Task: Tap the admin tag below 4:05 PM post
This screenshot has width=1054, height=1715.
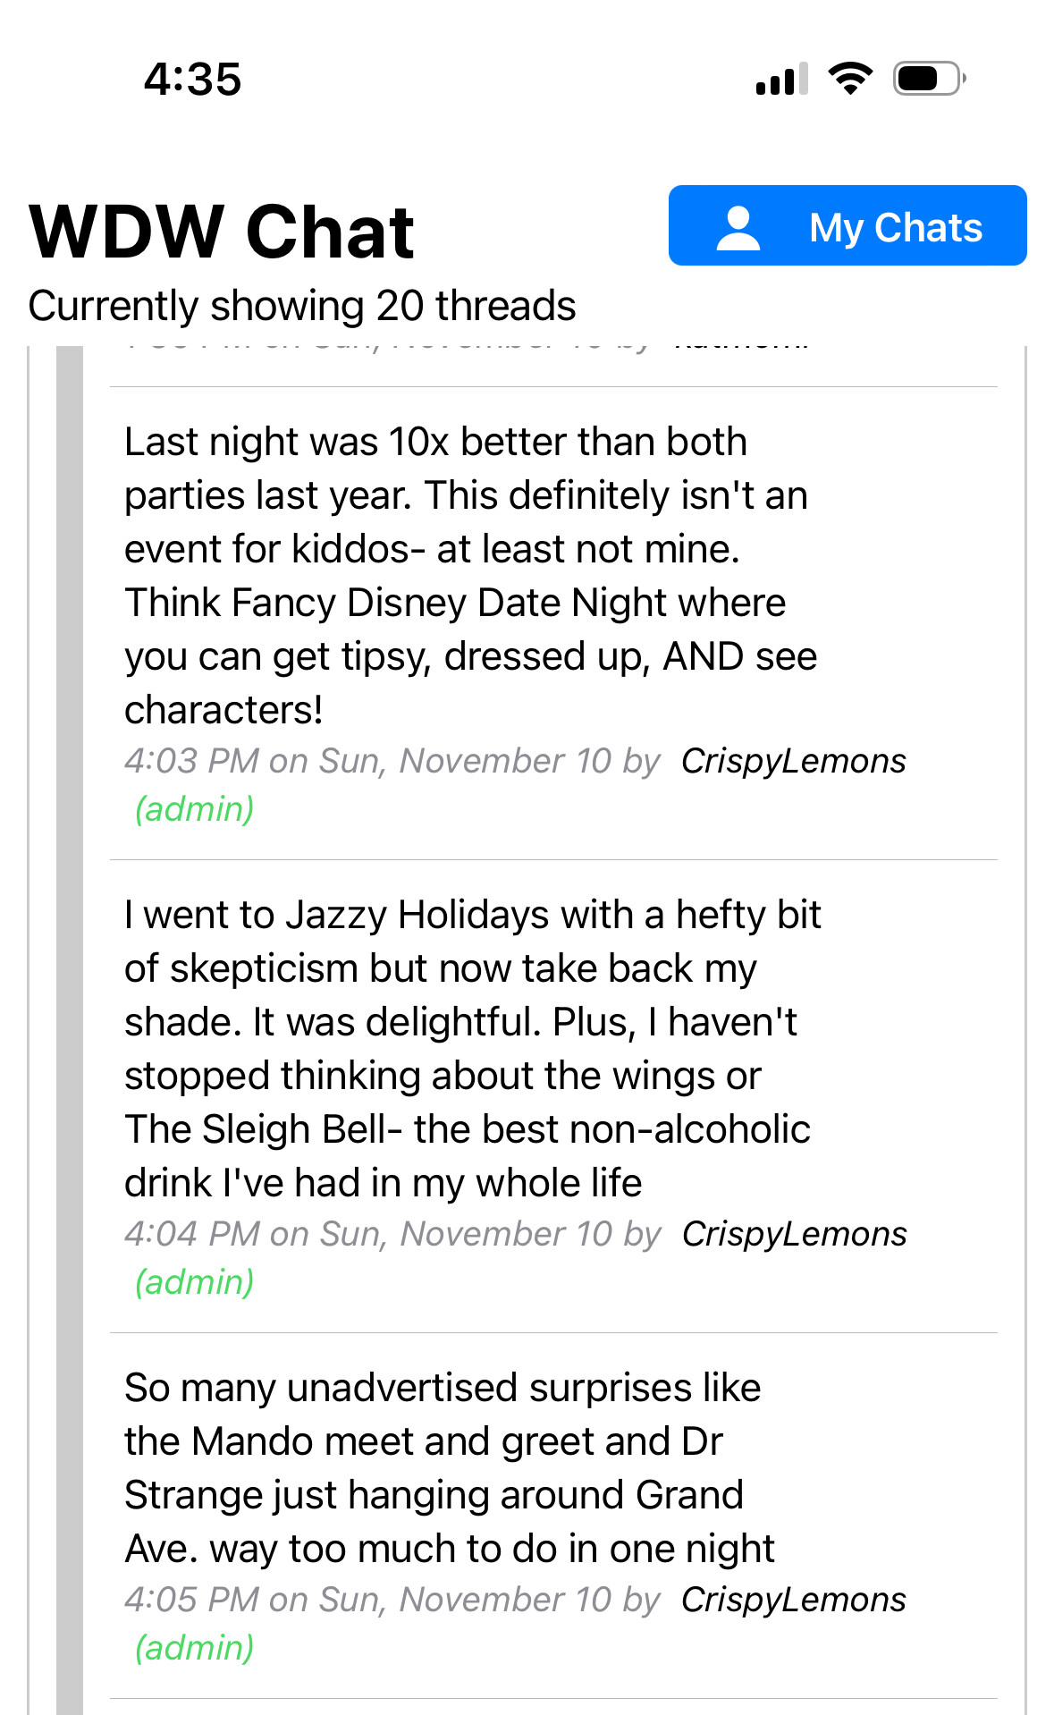Action: [195, 1648]
